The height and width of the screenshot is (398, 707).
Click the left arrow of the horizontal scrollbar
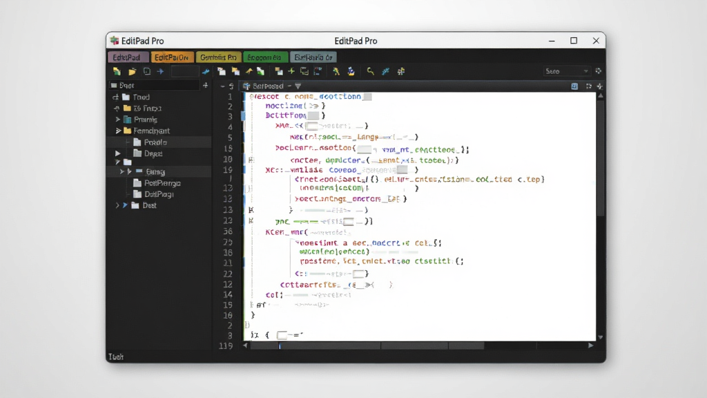[245, 345]
